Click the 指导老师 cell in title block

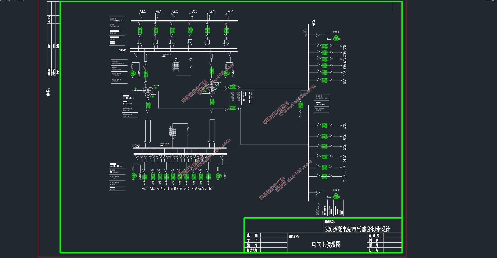252,250
